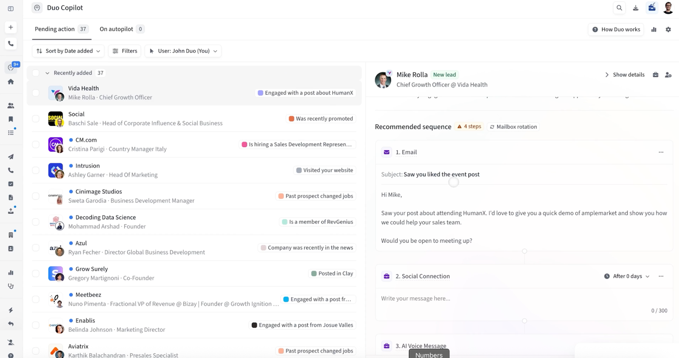The height and width of the screenshot is (358, 679).
Task: Click the Duo Copilot title icon
Action: tap(37, 8)
